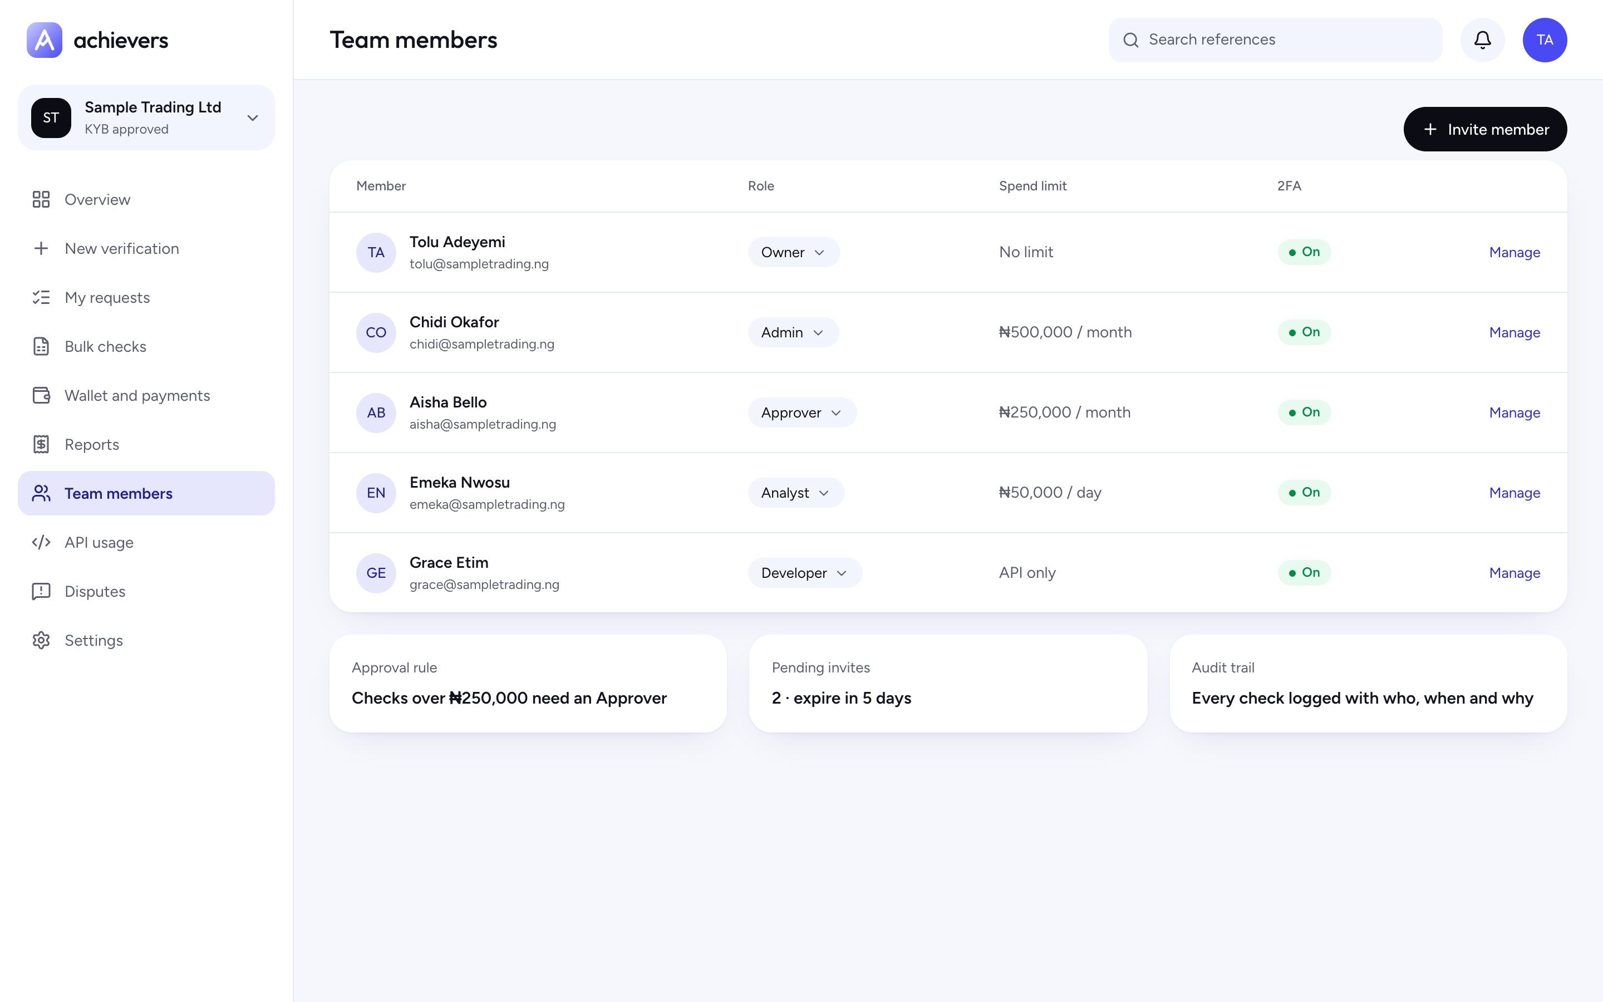Click the Bulk checks document icon
Screen dimensions: 1603x1002
click(41, 347)
